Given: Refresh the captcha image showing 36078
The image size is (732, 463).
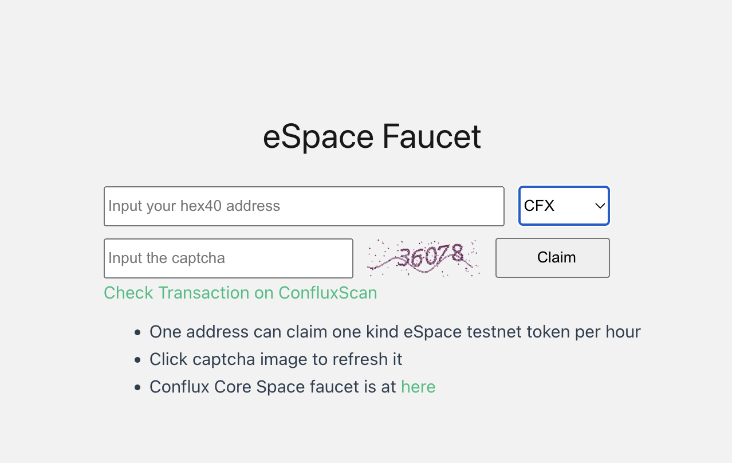Looking at the screenshot, I should (x=424, y=258).
